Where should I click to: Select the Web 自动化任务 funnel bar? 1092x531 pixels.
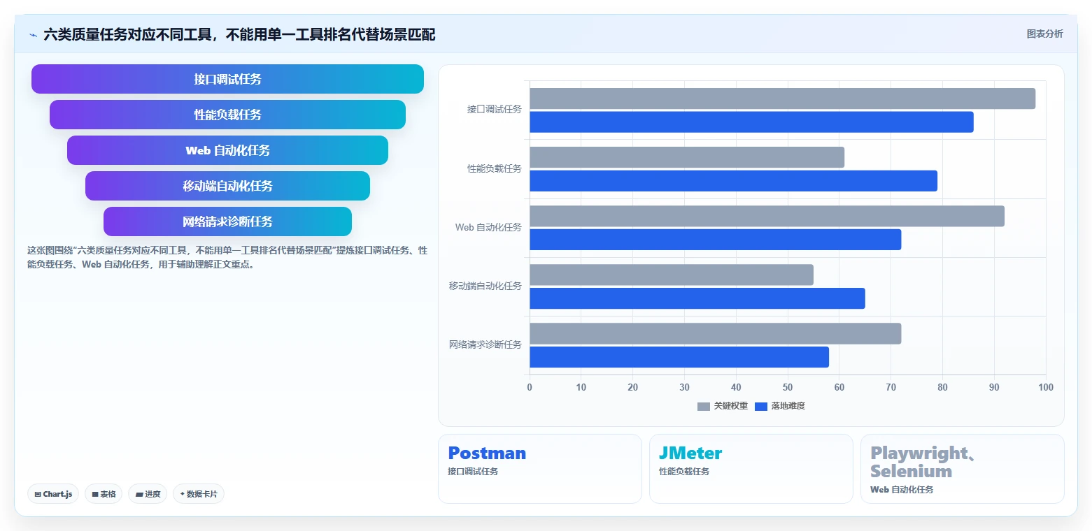pos(227,150)
